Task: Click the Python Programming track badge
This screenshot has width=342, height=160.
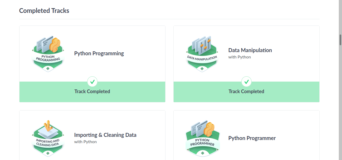Action: click(48, 54)
